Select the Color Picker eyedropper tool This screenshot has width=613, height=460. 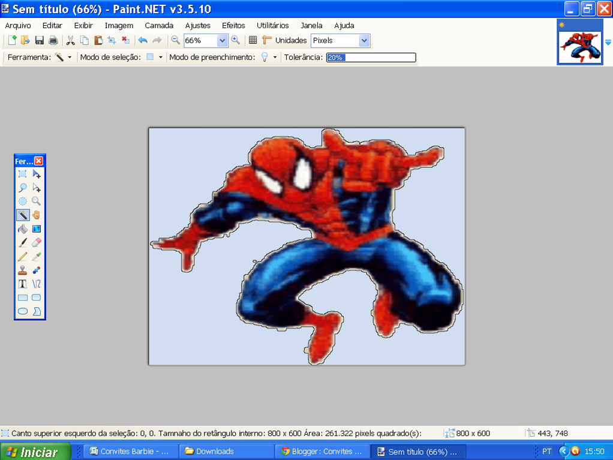tap(37, 256)
